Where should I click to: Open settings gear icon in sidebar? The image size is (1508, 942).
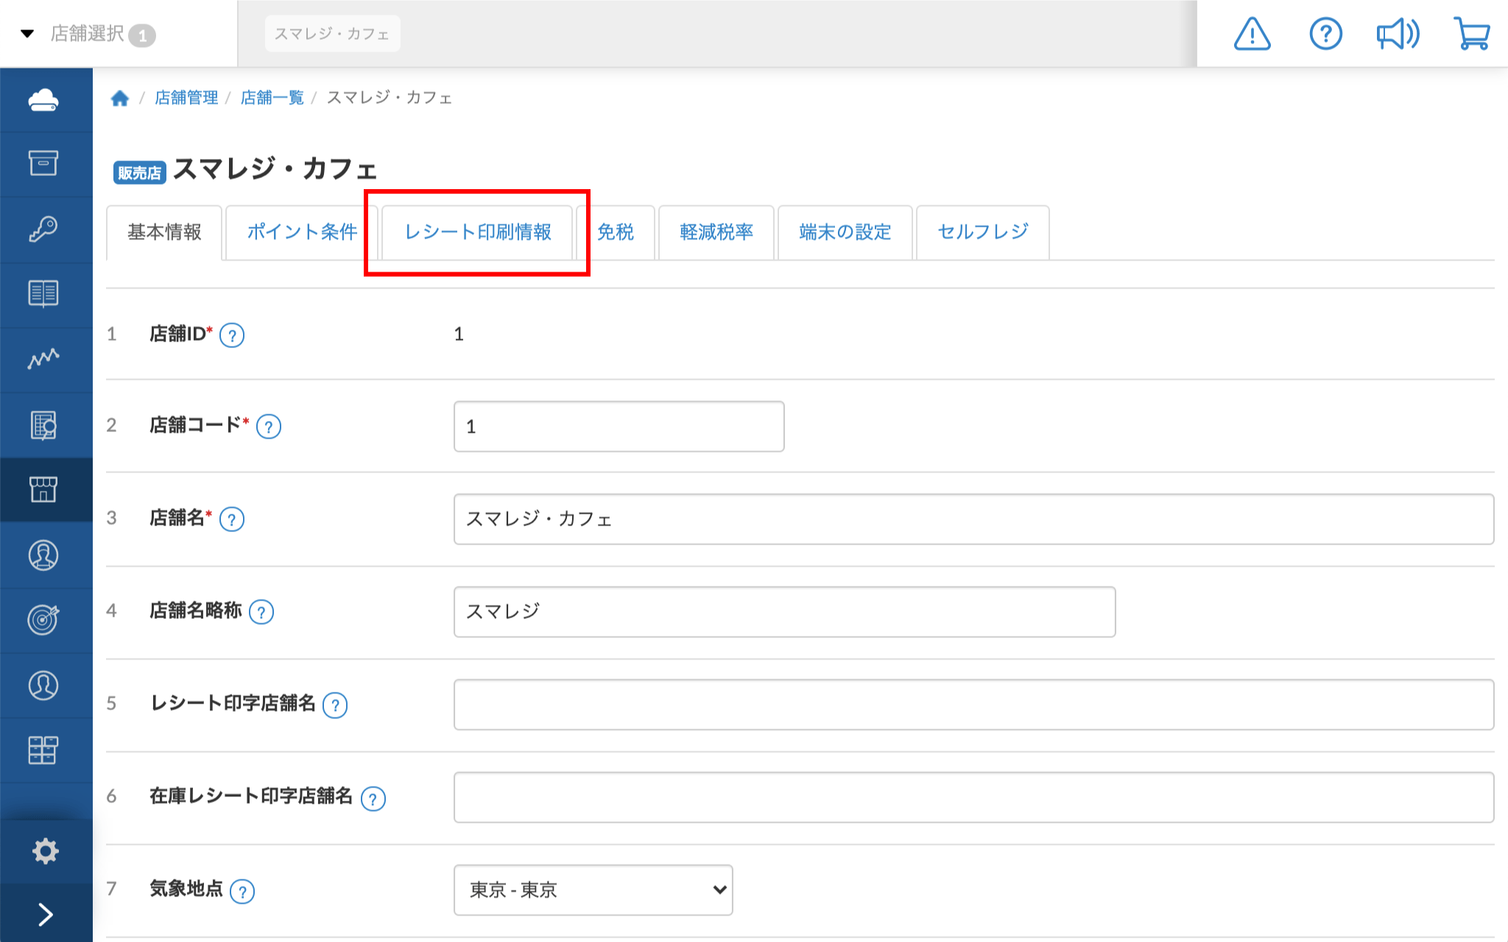(45, 851)
